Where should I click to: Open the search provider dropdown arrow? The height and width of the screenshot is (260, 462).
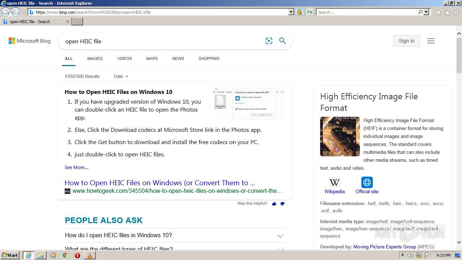(426, 12)
